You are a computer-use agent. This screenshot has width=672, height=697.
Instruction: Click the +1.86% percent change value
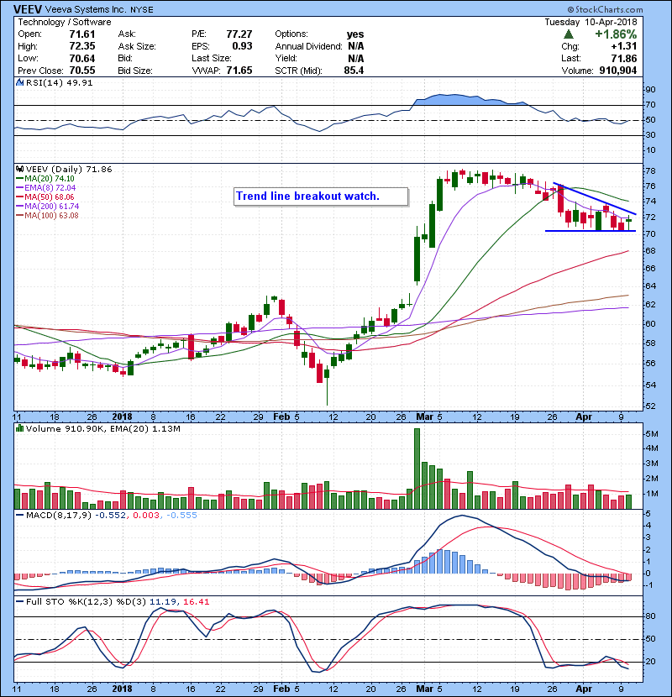click(x=616, y=34)
